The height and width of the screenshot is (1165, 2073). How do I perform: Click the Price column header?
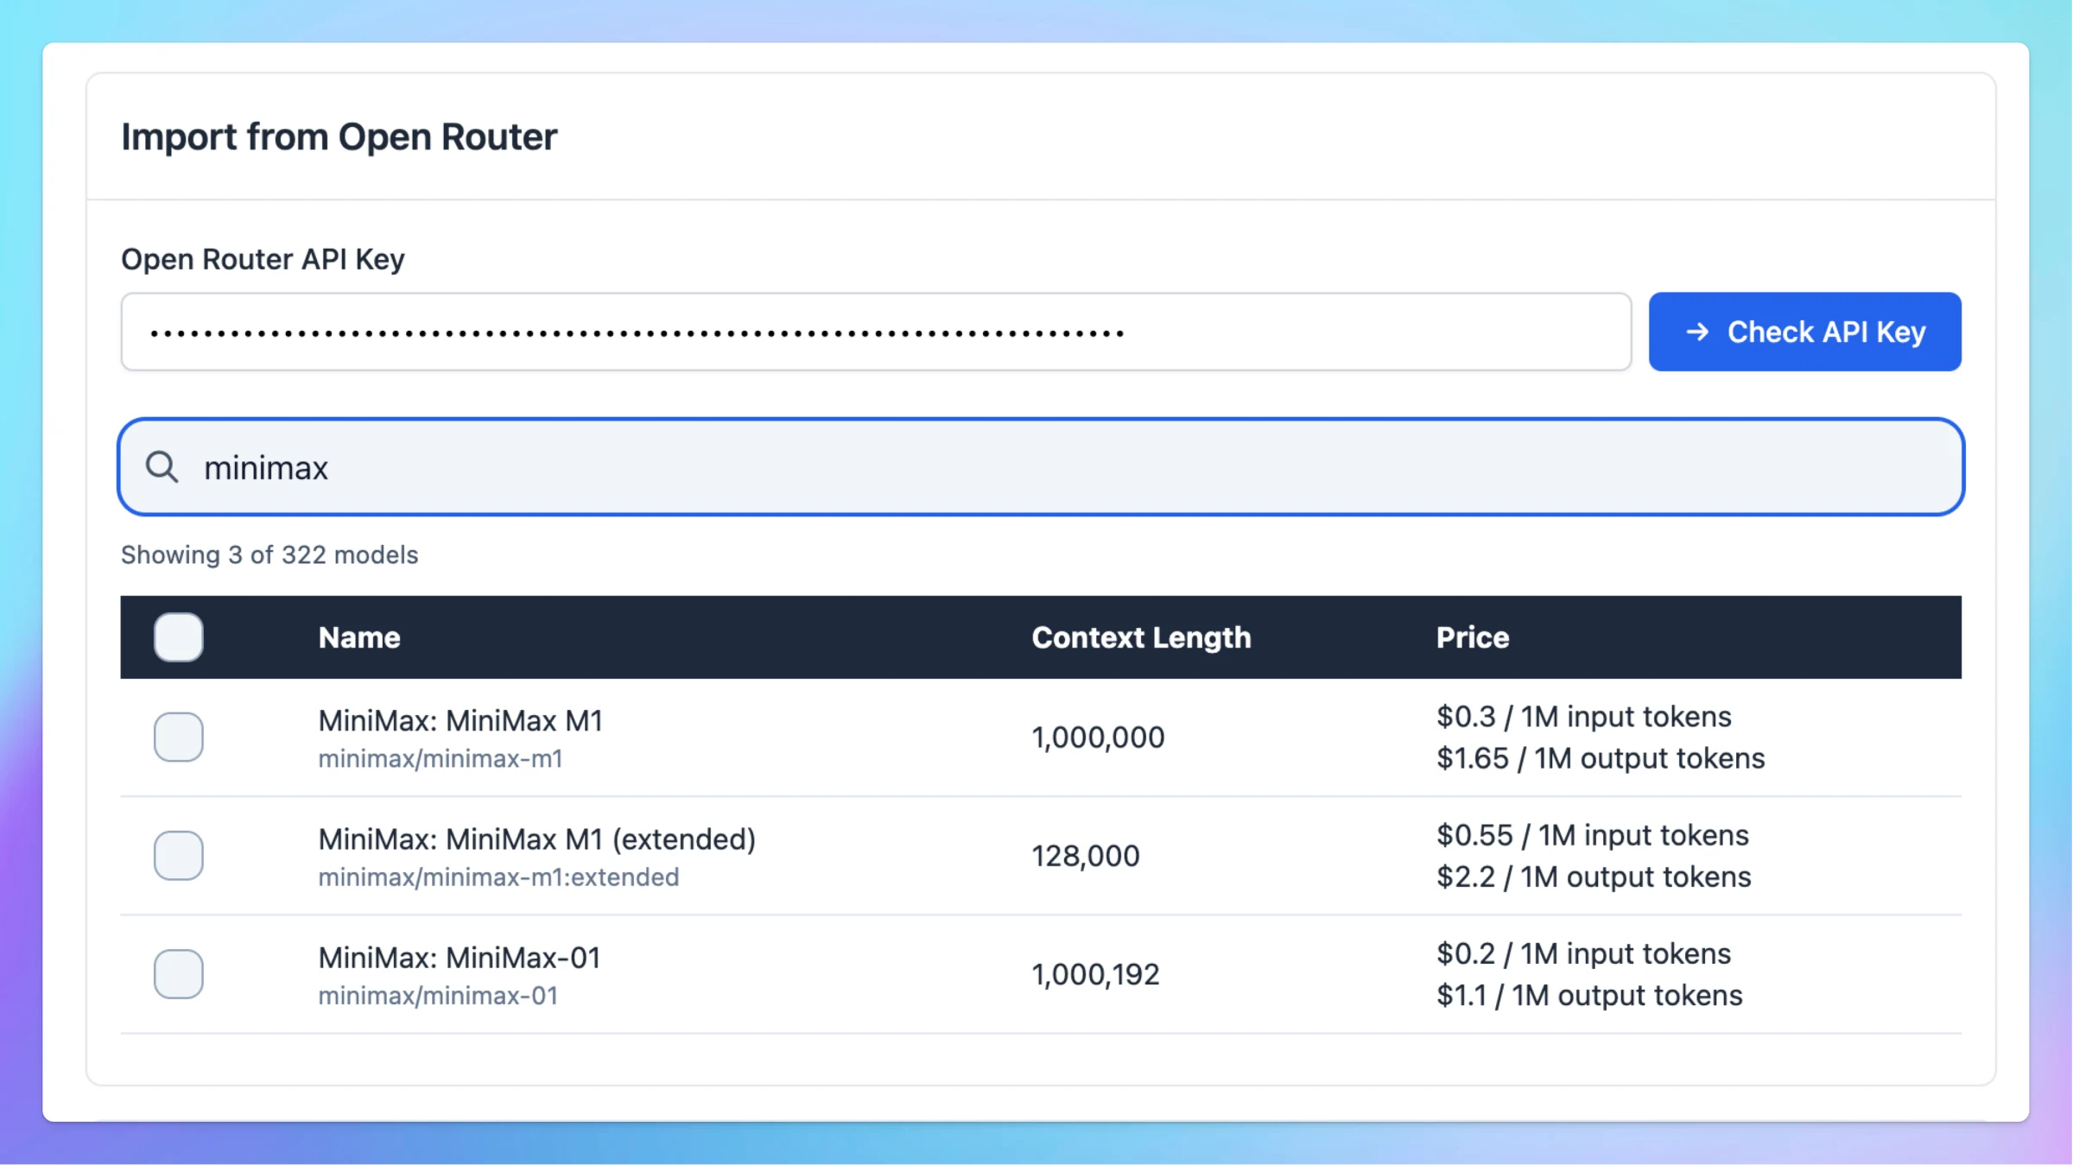pos(1473,637)
